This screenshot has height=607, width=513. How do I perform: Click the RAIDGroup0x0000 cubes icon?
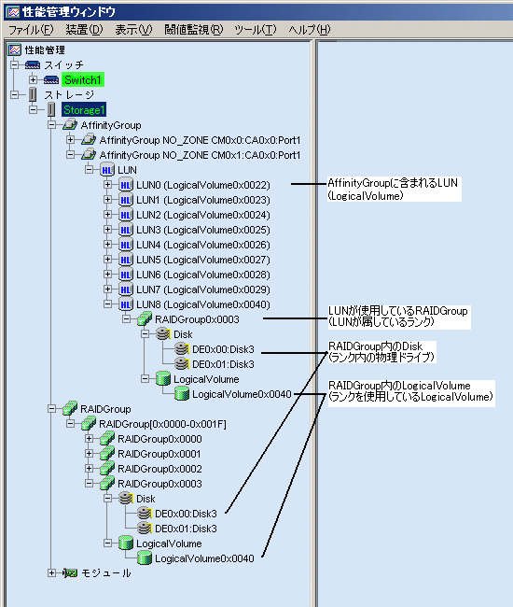point(107,439)
